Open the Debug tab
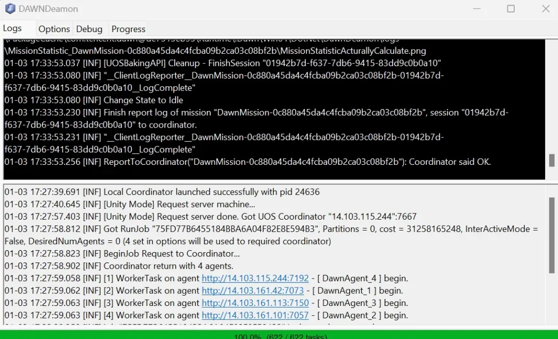This screenshot has height=339, width=558. point(89,29)
